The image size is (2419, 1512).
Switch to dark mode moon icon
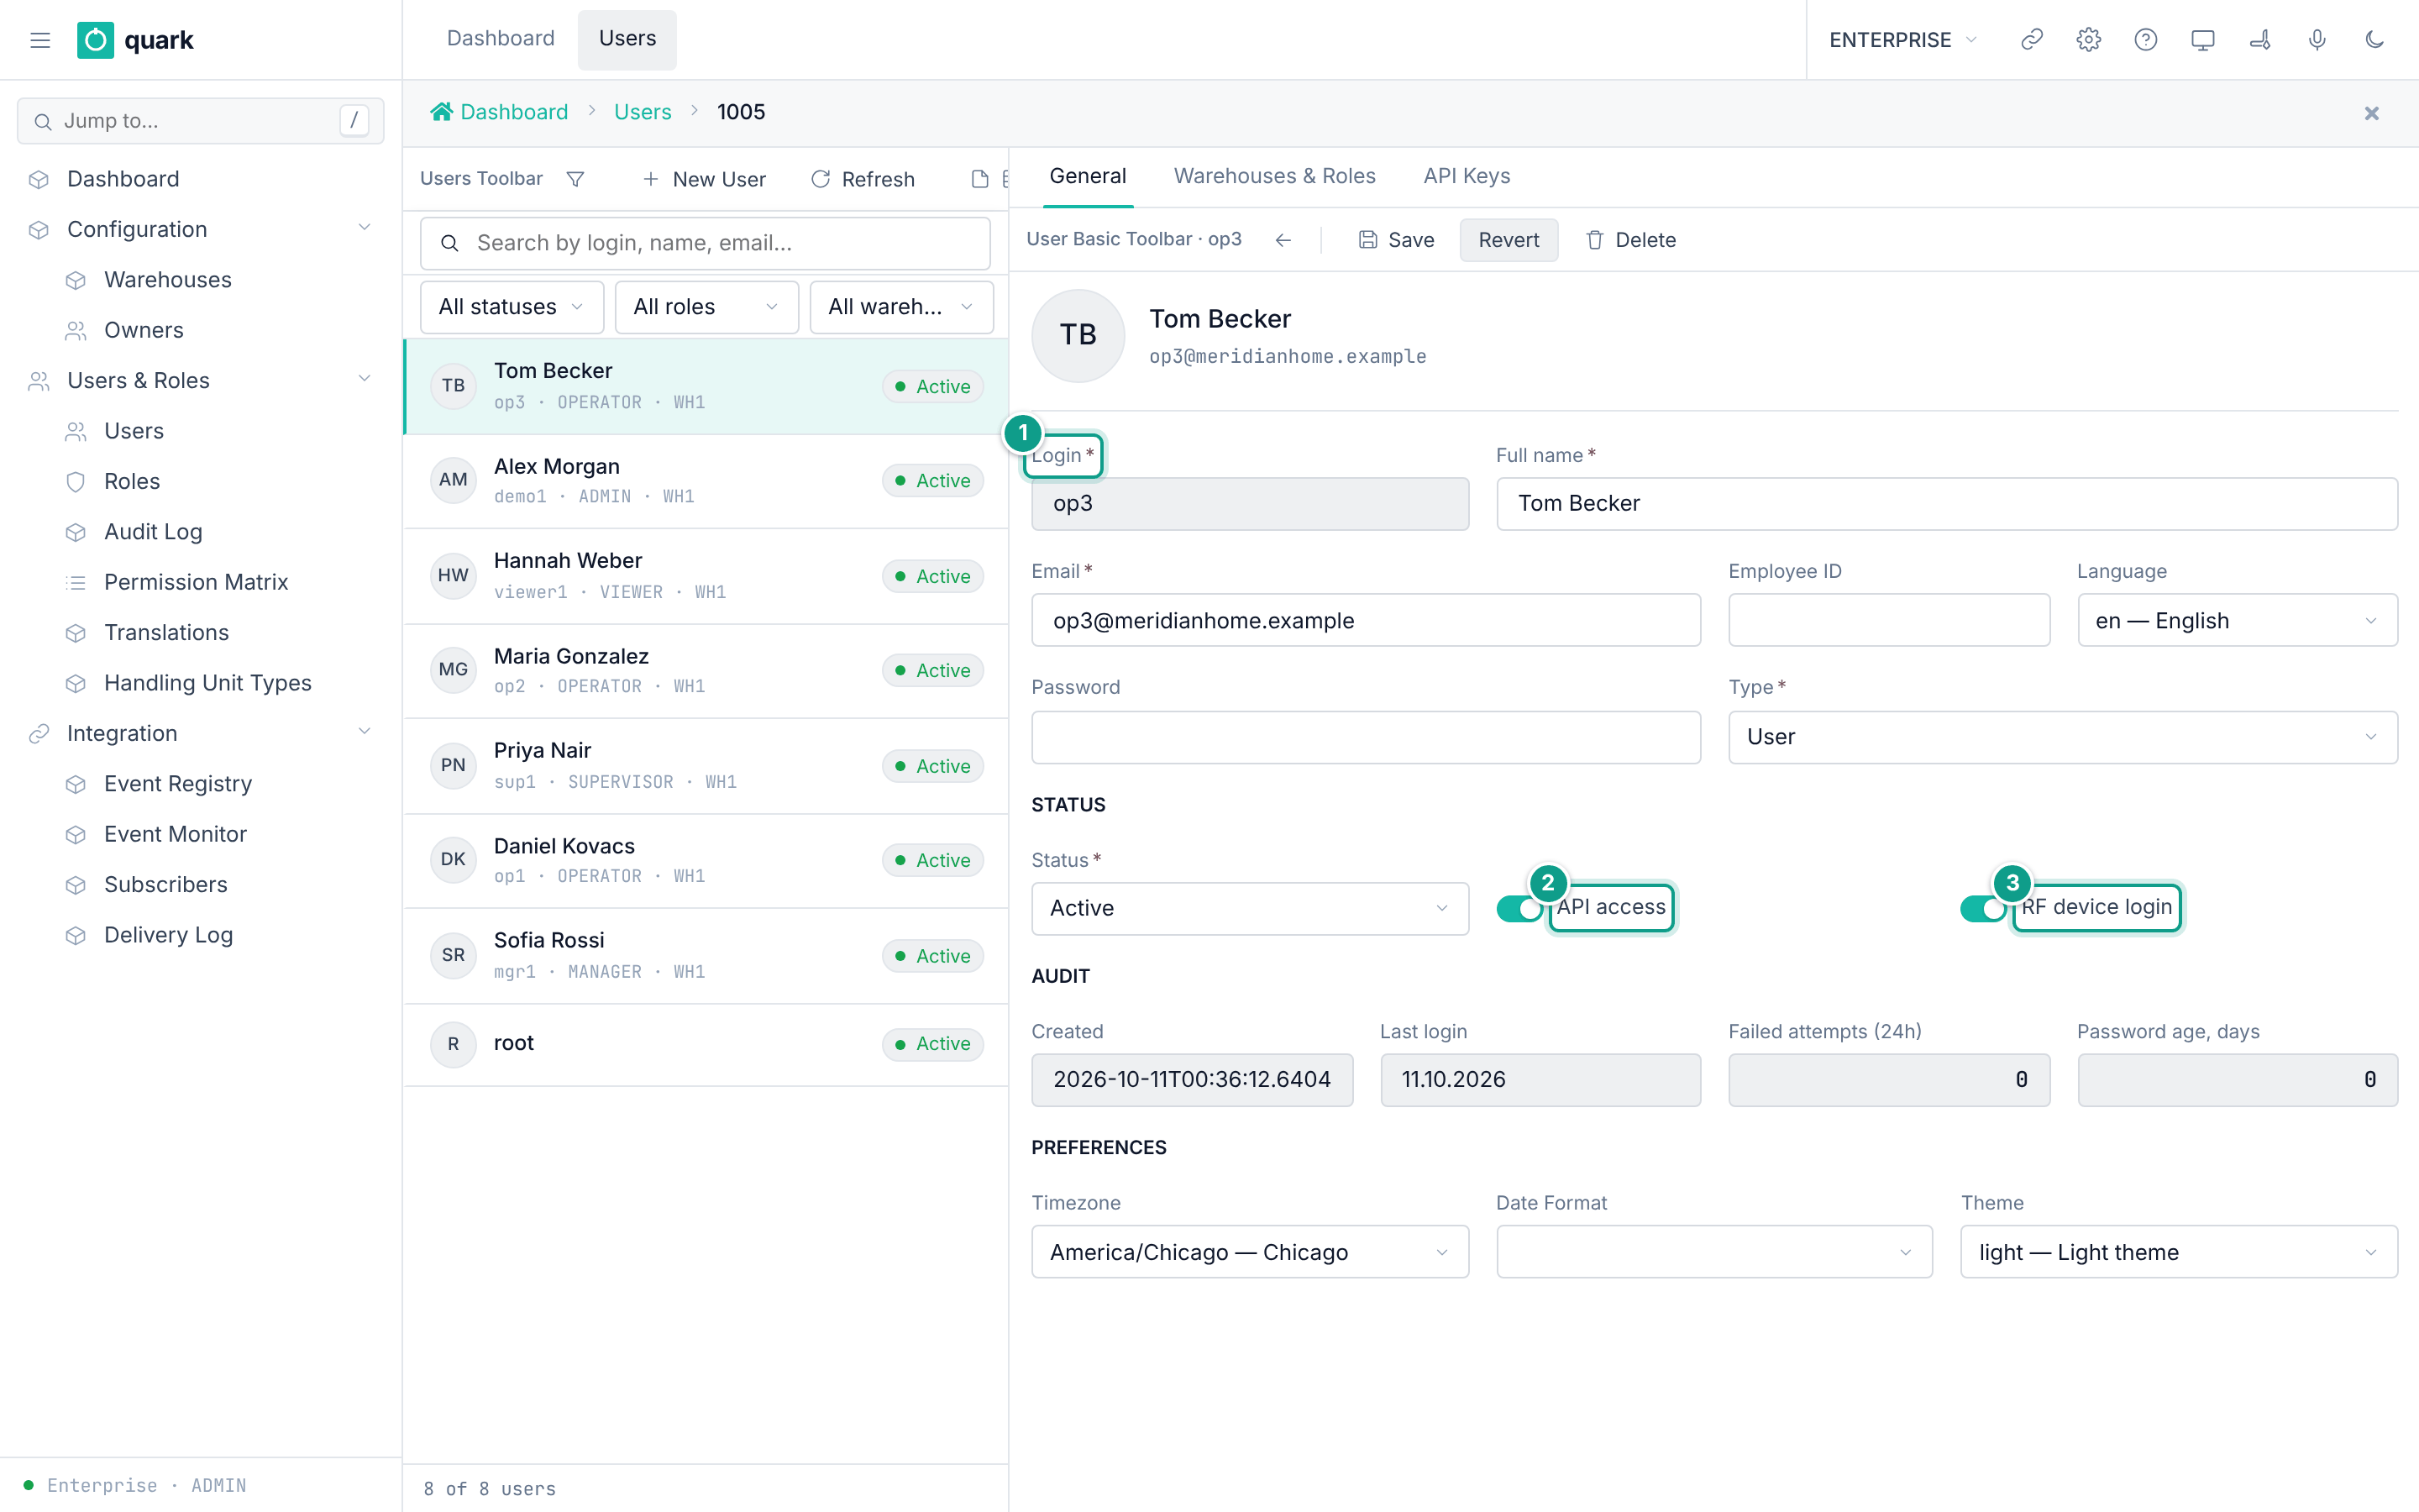2374,40
